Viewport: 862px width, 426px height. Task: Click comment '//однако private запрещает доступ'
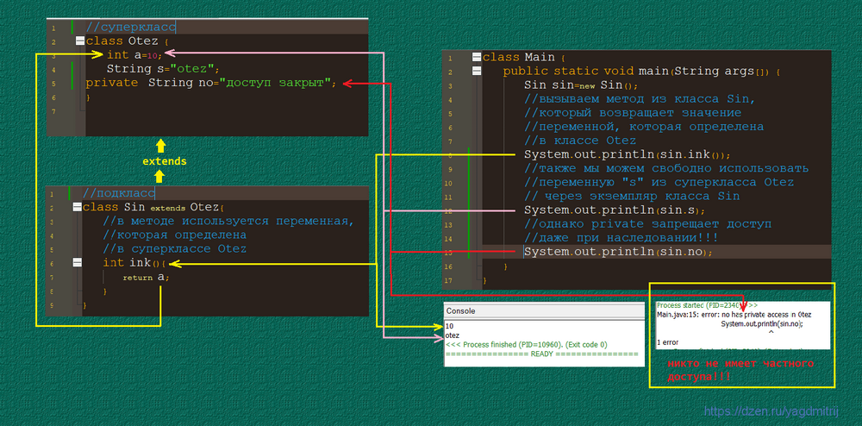click(x=647, y=224)
